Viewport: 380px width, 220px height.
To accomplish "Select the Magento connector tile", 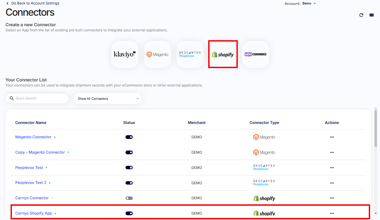I will pyautogui.click(x=158, y=54).
